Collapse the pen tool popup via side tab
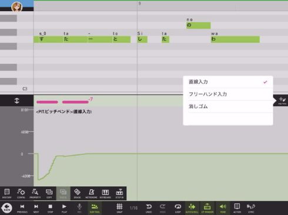Screen dimensions: 288x215 [x=281, y=101]
